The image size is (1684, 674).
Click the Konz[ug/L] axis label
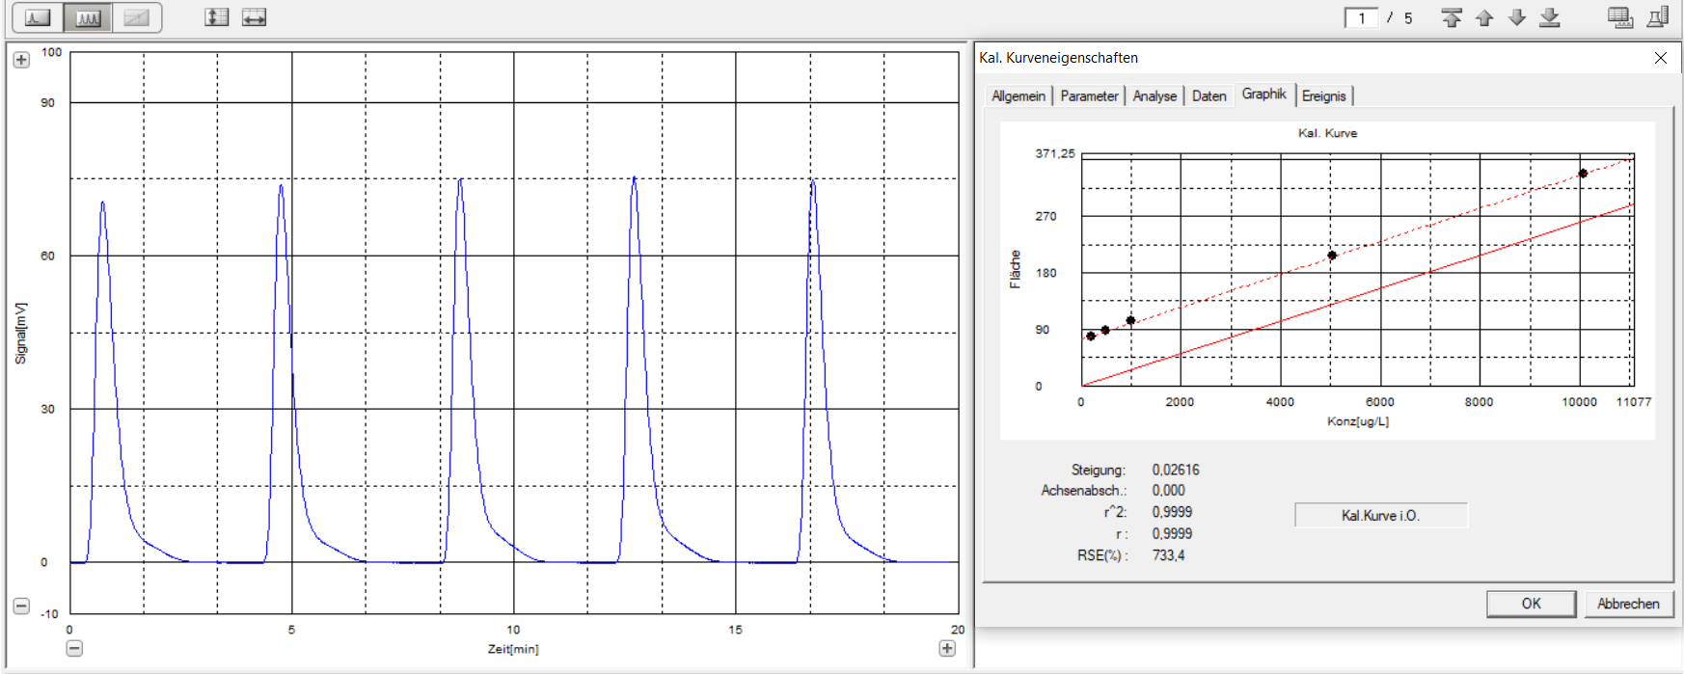click(1358, 421)
